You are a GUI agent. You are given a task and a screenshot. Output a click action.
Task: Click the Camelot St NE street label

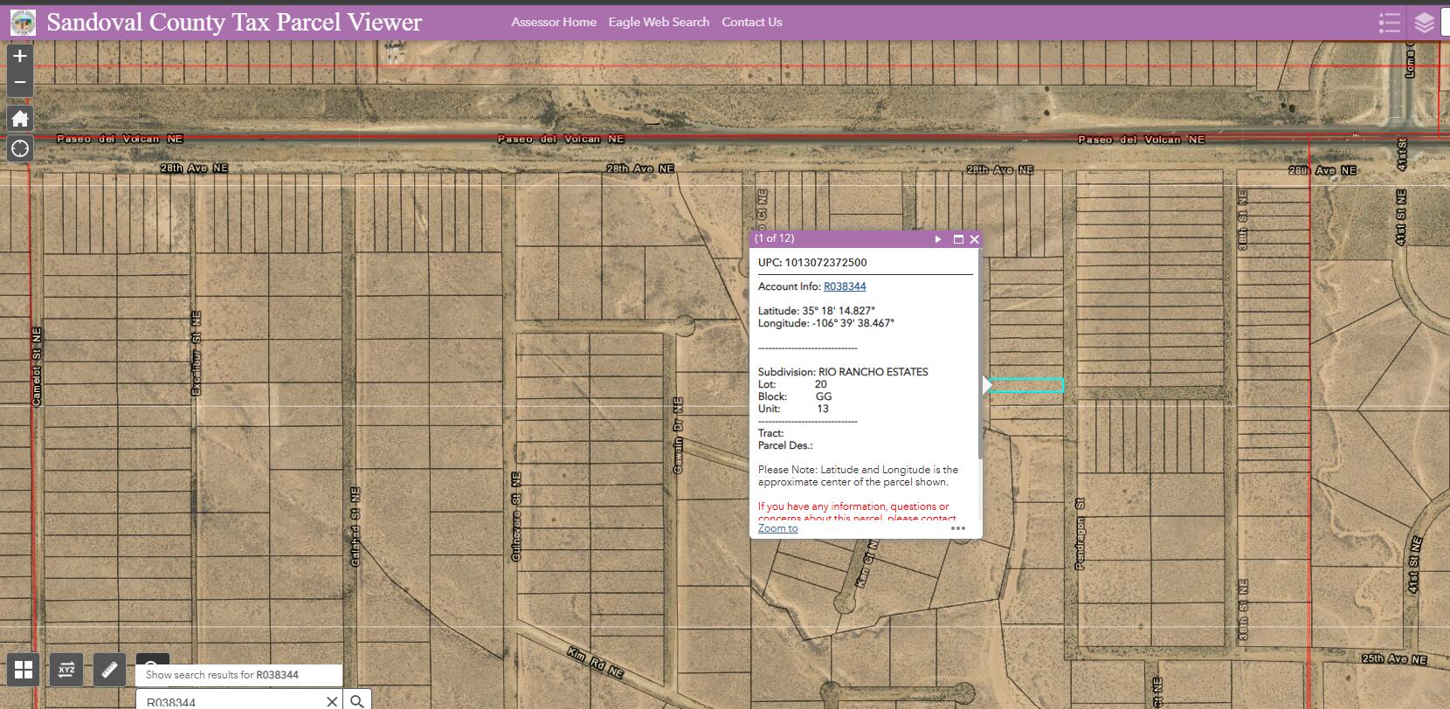tap(37, 367)
